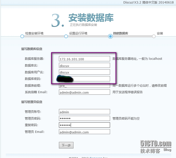The height and width of the screenshot is (158, 176).
Task: Click the 数据库密码 label
Action: pyautogui.click(x=33, y=79)
